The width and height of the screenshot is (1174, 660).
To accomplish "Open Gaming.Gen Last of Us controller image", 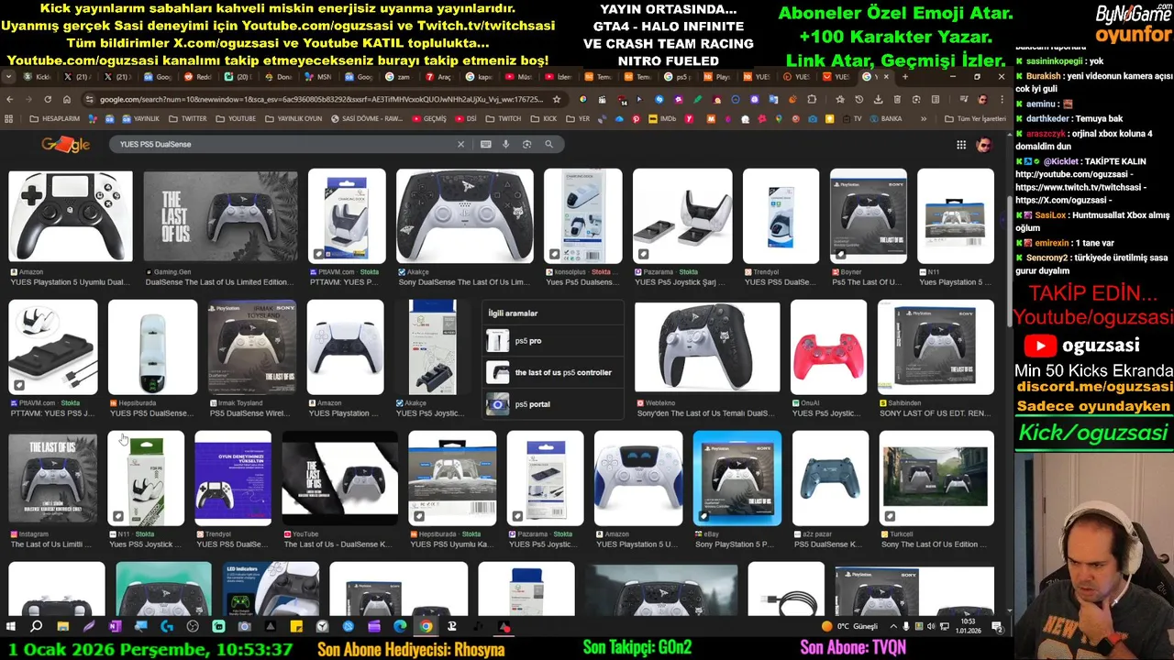I will point(220,215).
